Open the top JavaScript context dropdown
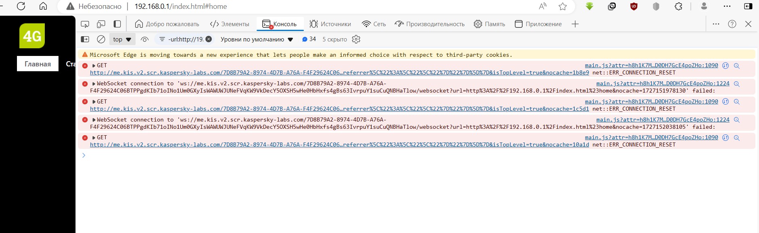The image size is (759, 233). click(x=122, y=39)
